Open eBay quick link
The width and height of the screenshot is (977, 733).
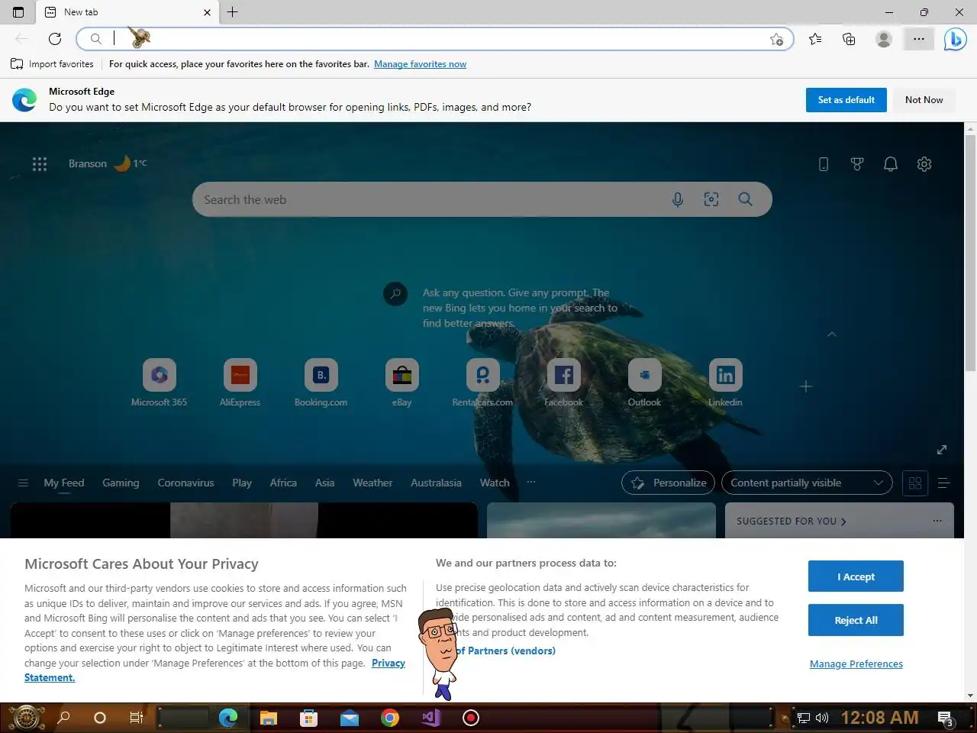(x=402, y=383)
